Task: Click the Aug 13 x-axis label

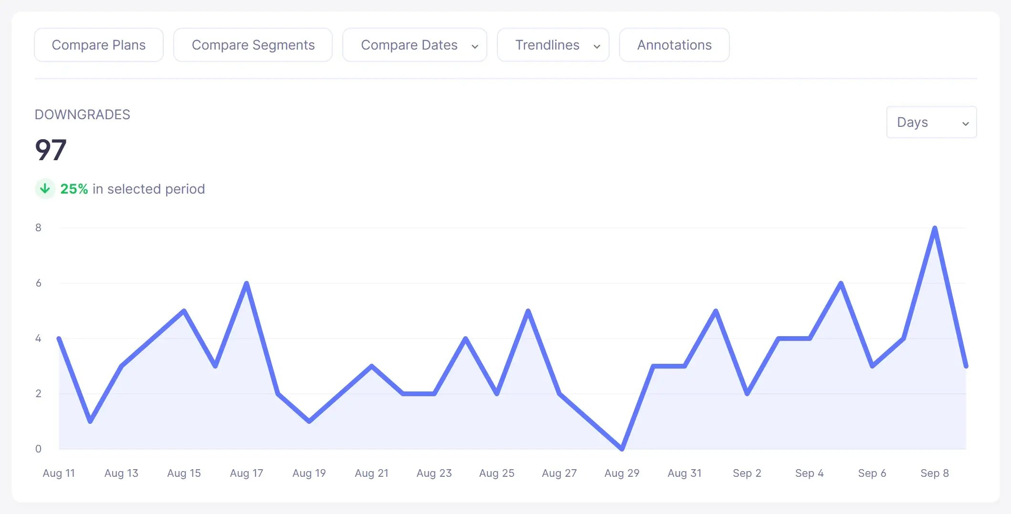Action: [121, 473]
